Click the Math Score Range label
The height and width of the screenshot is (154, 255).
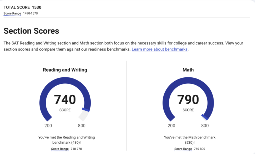(183, 149)
